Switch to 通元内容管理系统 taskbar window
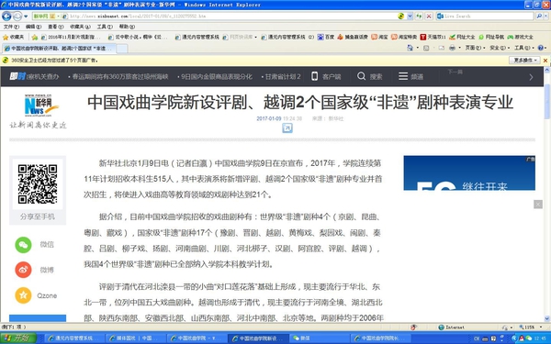This screenshot has width=551, height=344. [74, 338]
